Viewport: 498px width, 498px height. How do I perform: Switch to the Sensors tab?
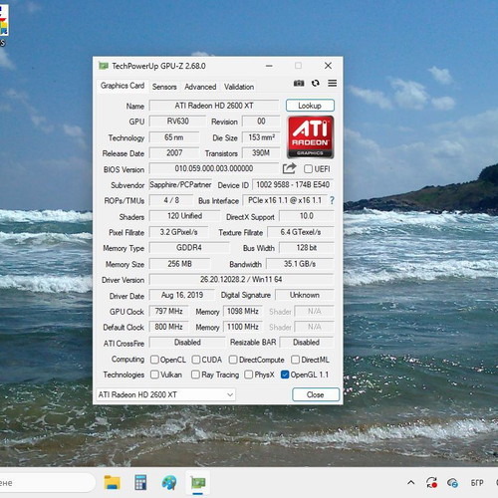164,87
